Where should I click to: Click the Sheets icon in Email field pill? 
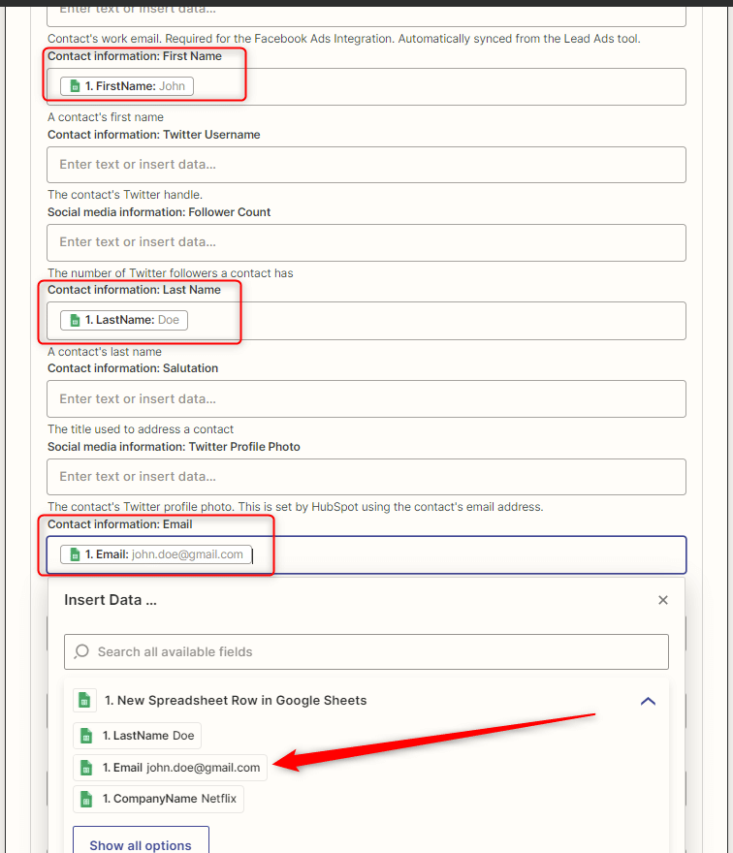tap(75, 554)
